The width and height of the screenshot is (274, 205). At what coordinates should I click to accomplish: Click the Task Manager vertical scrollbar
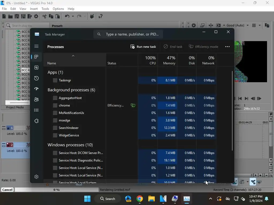[x=232, y=111]
